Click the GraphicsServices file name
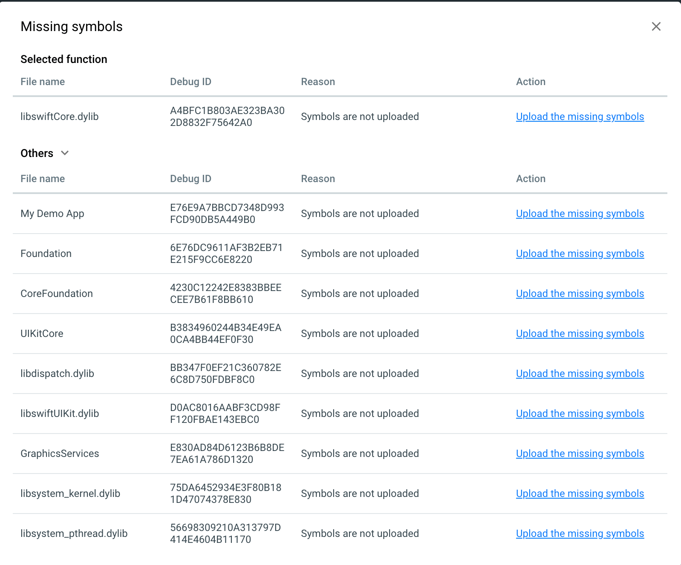The height and width of the screenshot is (565, 681). point(60,454)
